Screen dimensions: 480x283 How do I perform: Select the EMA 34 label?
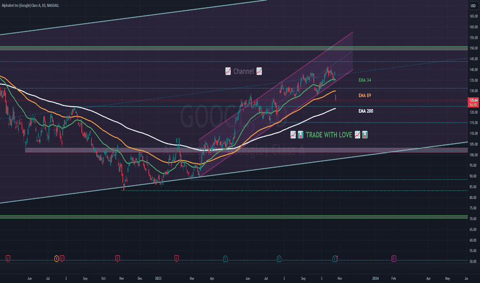[x=365, y=80]
